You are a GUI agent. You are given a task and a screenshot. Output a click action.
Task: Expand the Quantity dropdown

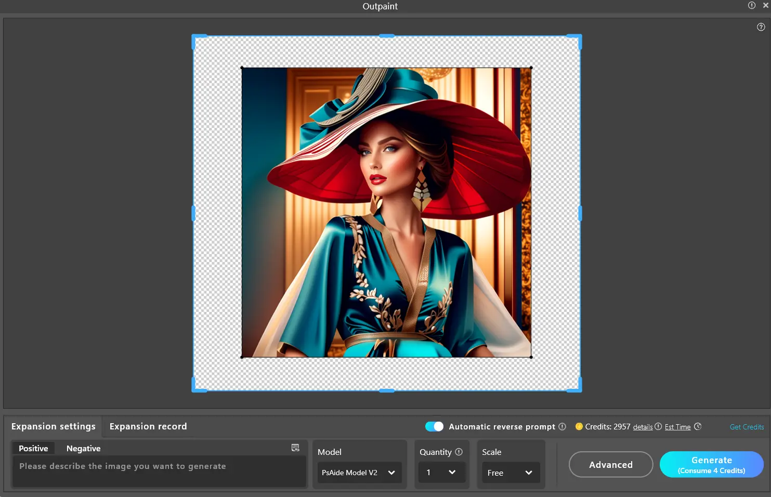441,473
